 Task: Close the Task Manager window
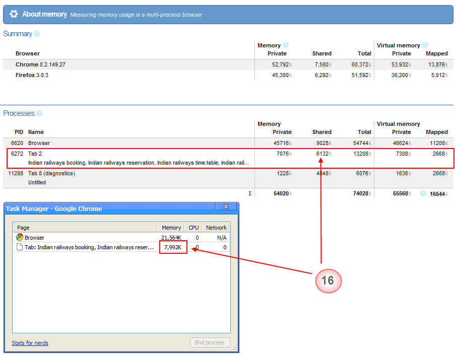(226, 206)
